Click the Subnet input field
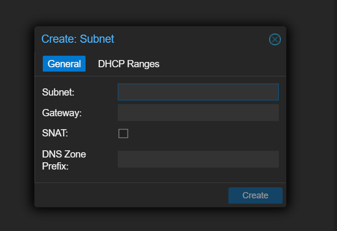Viewport: 337px width, 231px height. coord(198,92)
